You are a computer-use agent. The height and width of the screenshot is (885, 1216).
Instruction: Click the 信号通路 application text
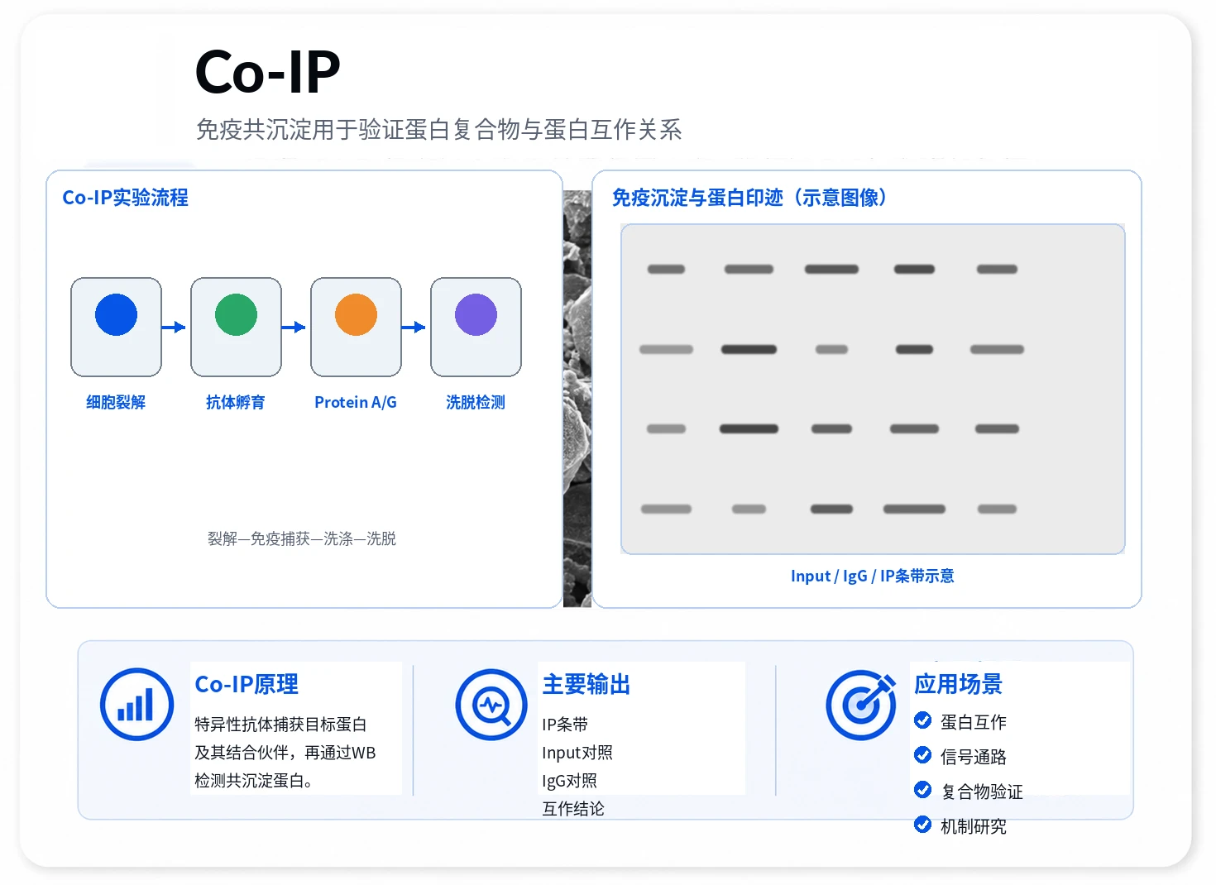pyautogui.click(x=974, y=757)
